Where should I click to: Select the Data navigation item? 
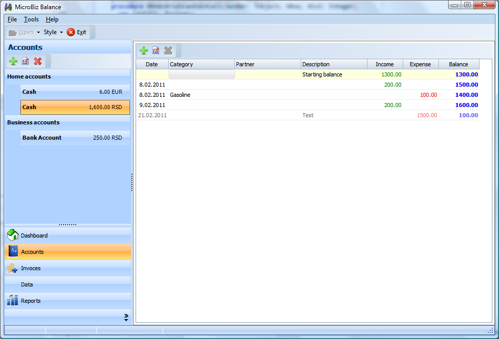pyautogui.click(x=27, y=284)
